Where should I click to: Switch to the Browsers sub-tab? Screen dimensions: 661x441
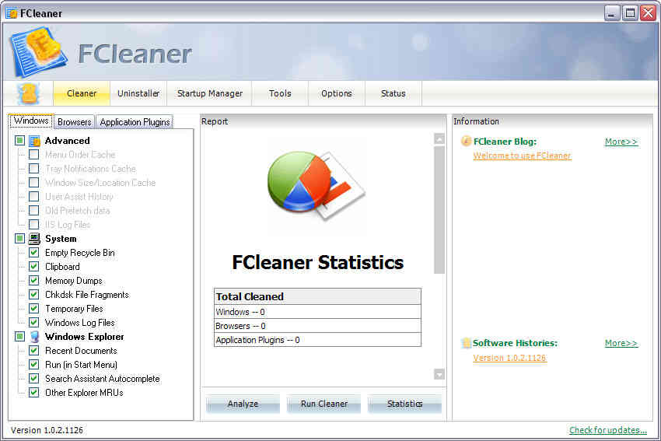tap(74, 122)
